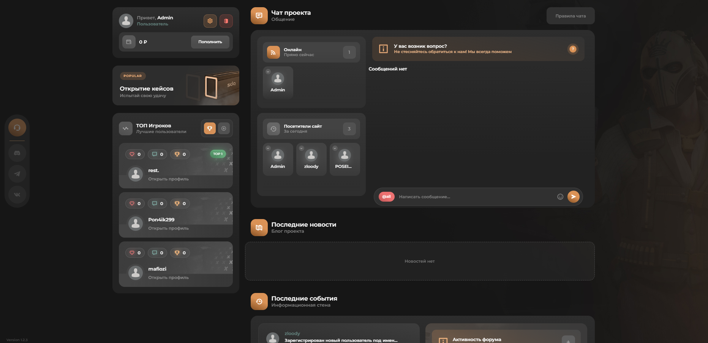Viewport: 708px width, 343px height.
Task: Switch top players to lightning bolt ranking
Action: 224,128
